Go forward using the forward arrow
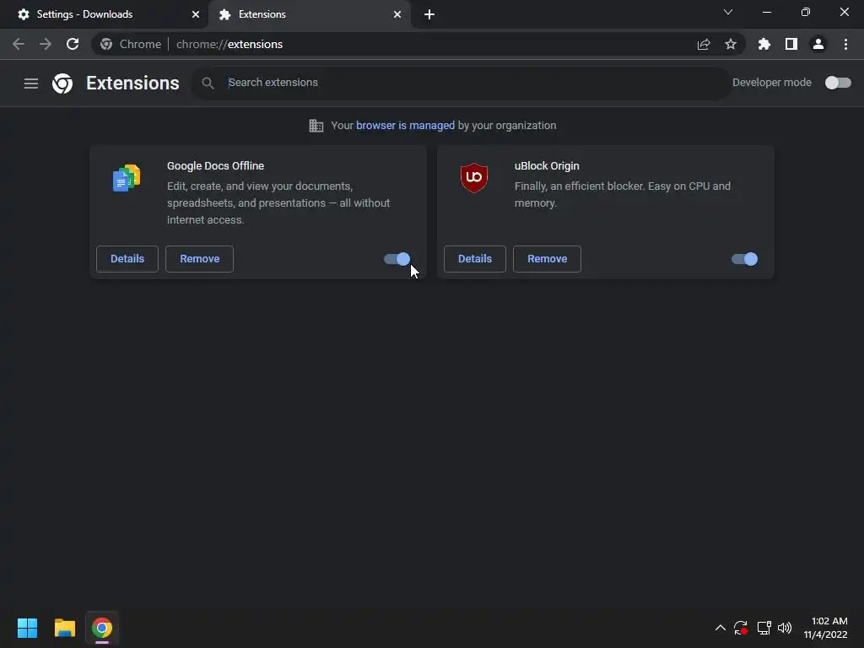Screen dimensions: 864x648 click(x=46, y=44)
